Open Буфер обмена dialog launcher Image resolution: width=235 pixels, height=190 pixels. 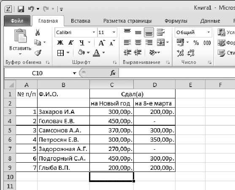[48, 63]
